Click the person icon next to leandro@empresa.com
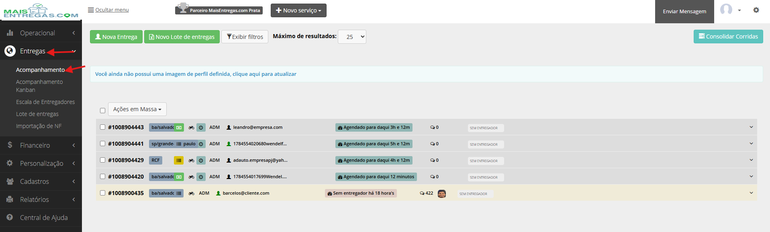The height and width of the screenshot is (232, 770). tap(229, 128)
